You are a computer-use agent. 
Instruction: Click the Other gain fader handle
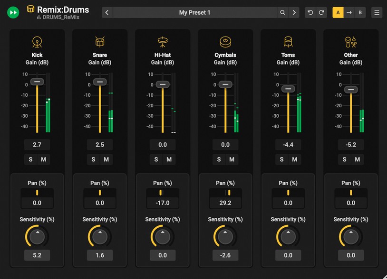coord(351,90)
